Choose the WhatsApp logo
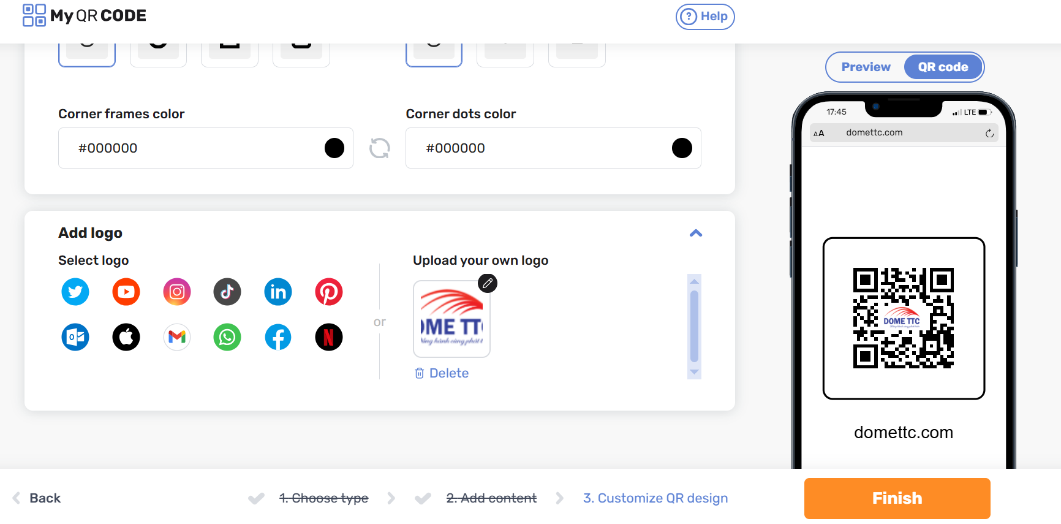The width and height of the screenshot is (1061, 524). pyautogui.click(x=227, y=337)
